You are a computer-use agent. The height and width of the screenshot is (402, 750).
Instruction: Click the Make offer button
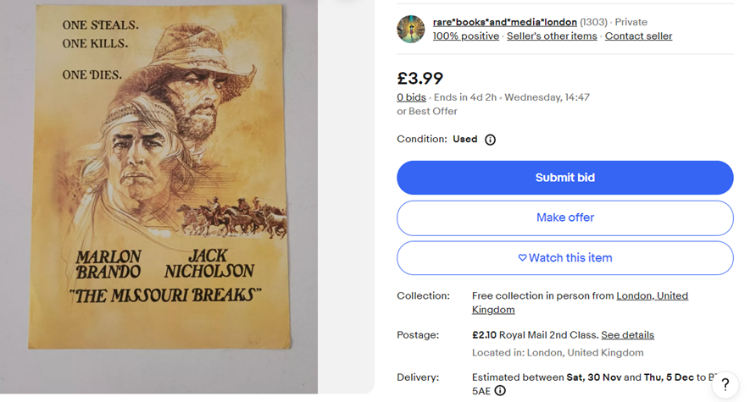click(564, 218)
